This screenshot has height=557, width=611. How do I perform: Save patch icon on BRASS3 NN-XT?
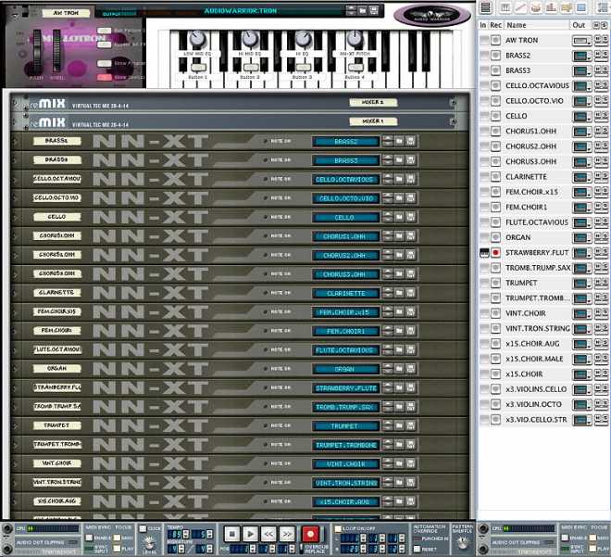(x=410, y=160)
